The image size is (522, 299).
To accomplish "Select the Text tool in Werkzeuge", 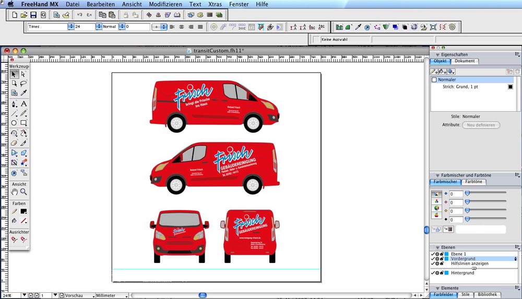I will [x=23, y=104].
